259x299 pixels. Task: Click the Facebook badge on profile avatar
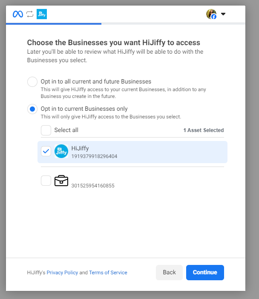(214, 17)
